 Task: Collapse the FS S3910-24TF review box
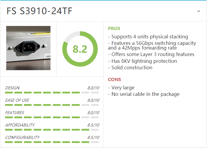tap(198, 11)
